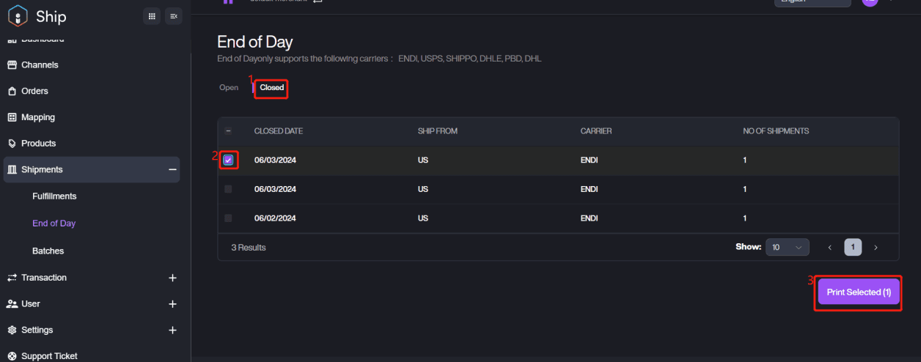Image resolution: width=921 pixels, height=362 pixels.
Task: Open Products via the tag icon
Action: pyautogui.click(x=12, y=144)
